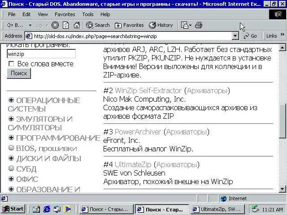Go back with the Back arrow button
Screen dimensions: 287x215
15,25
